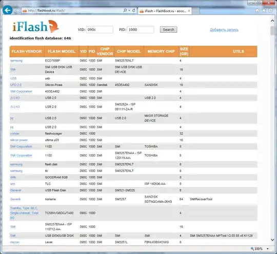Refresh the page with reload icon

point(134,10)
